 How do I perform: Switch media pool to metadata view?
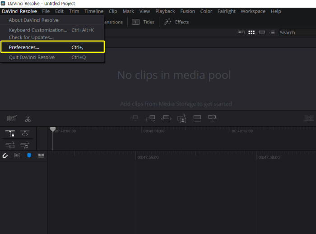pos(241,32)
